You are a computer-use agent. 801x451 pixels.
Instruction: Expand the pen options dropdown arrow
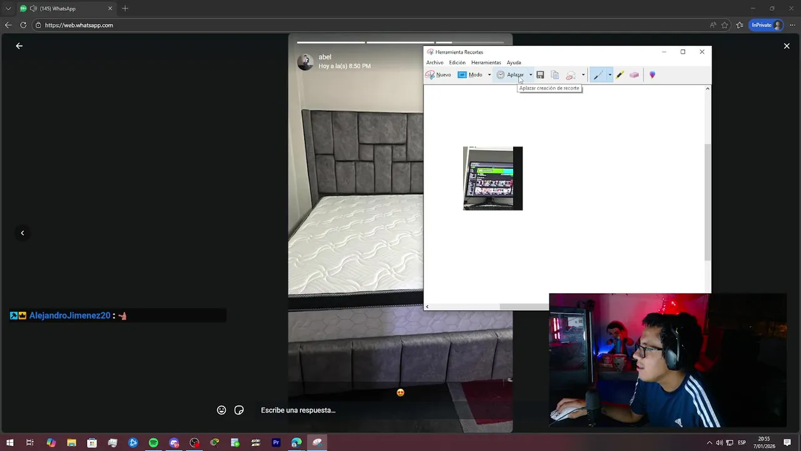(x=610, y=75)
